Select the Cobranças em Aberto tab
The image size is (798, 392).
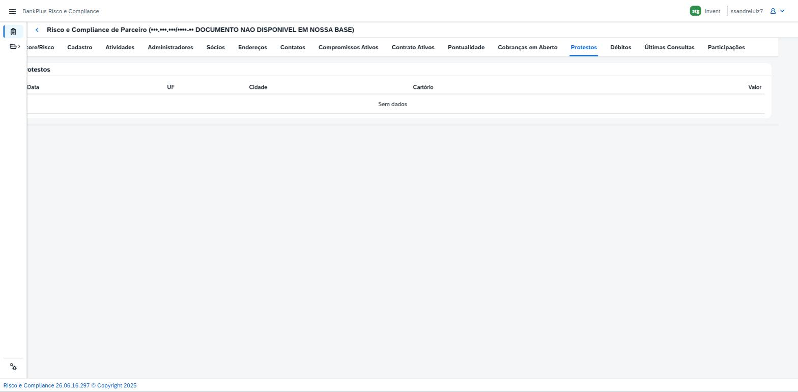(528, 47)
